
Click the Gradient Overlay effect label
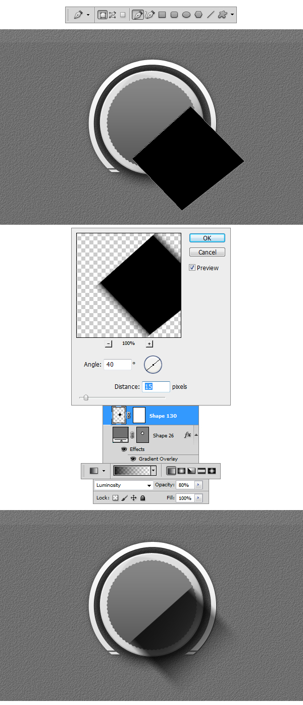click(158, 459)
